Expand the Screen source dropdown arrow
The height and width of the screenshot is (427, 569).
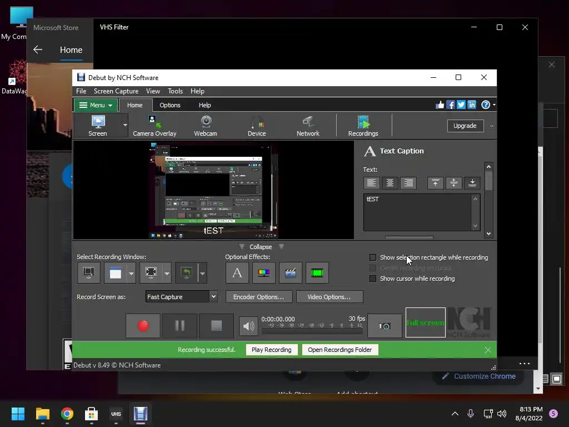click(125, 125)
